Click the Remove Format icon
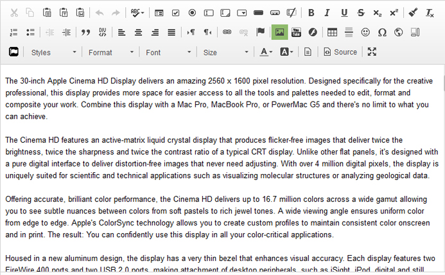The height and width of the screenshot is (275, 445). coord(430,13)
